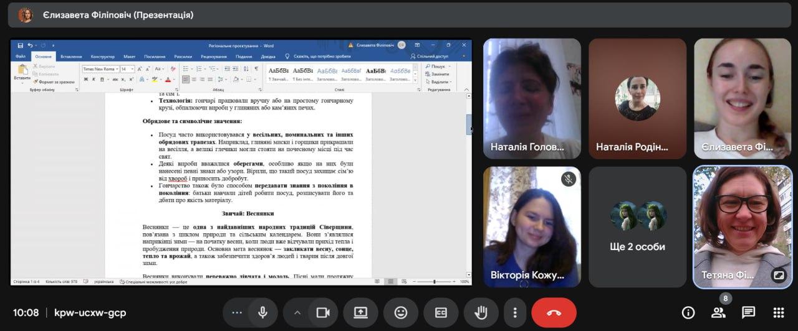Screen dimensions: 798x331
Task: Toggle subscript x₂ formatting
Action: pyautogui.click(x=123, y=80)
